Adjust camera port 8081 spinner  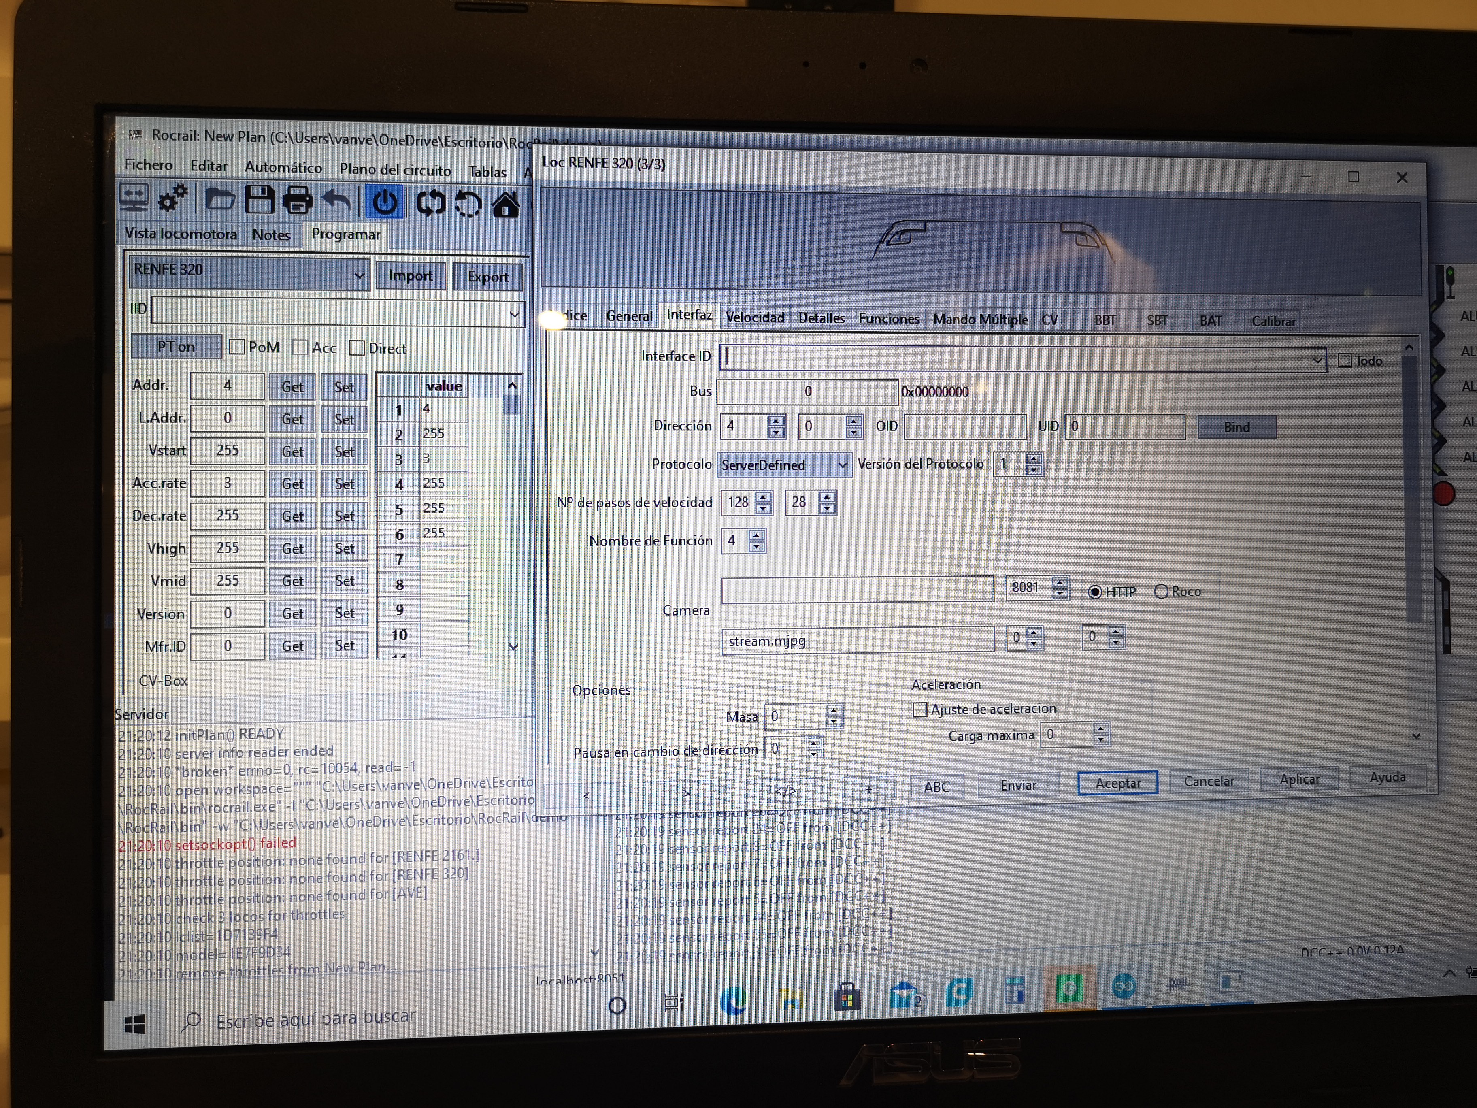click(x=1059, y=588)
